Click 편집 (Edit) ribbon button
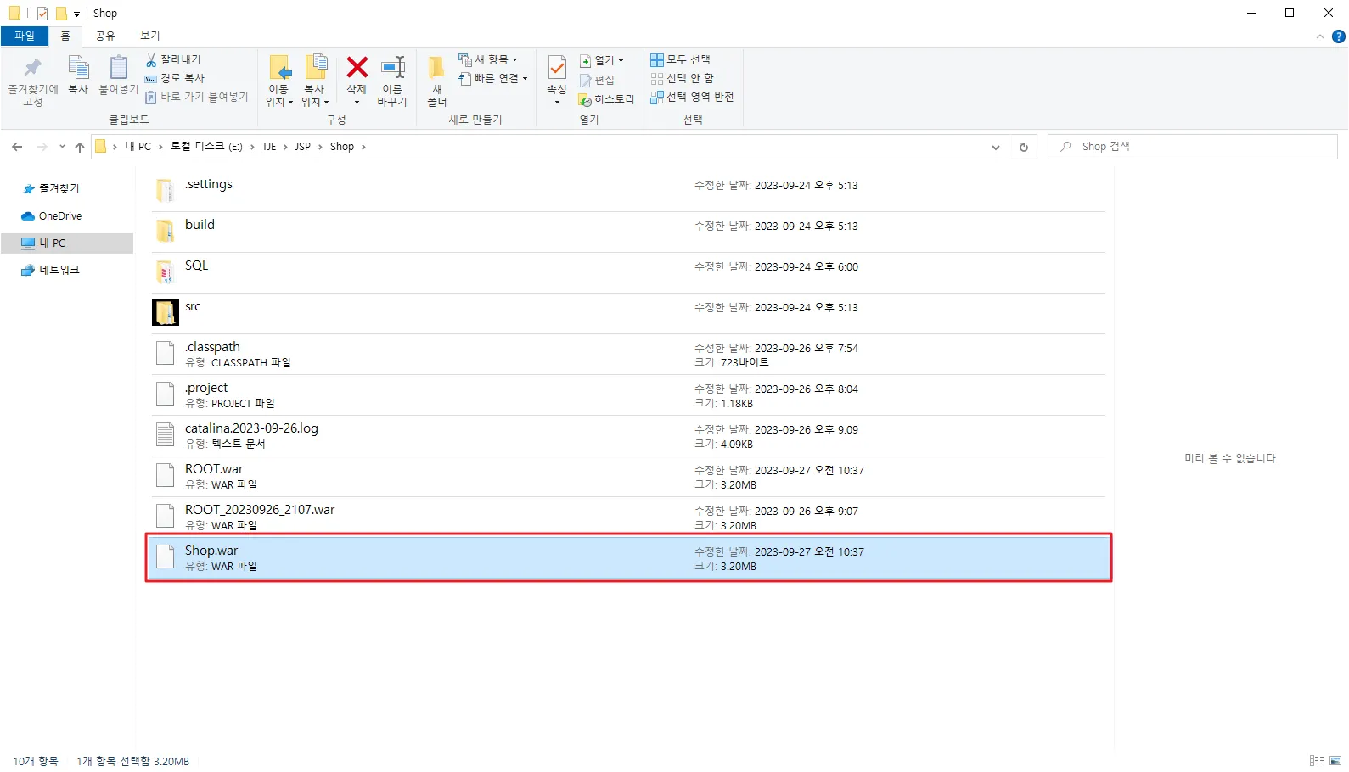1349x772 pixels. point(597,80)
